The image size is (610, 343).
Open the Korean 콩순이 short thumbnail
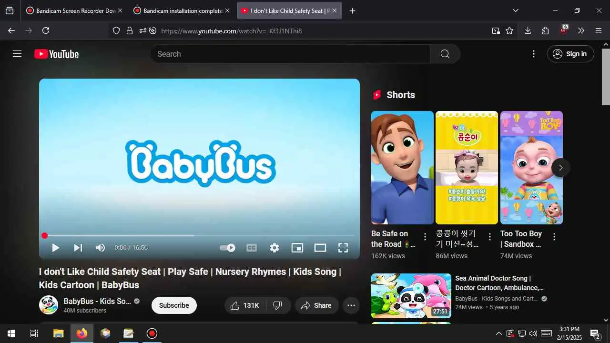coord(467,168)
